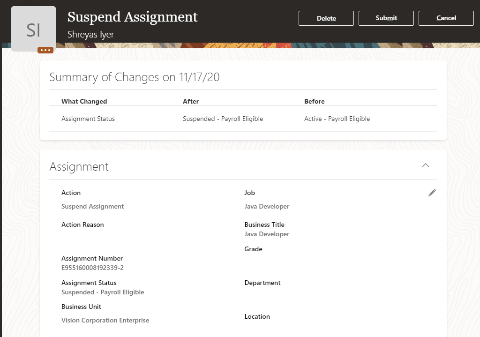Click the Summary of Changes heading

coord(135,77)
